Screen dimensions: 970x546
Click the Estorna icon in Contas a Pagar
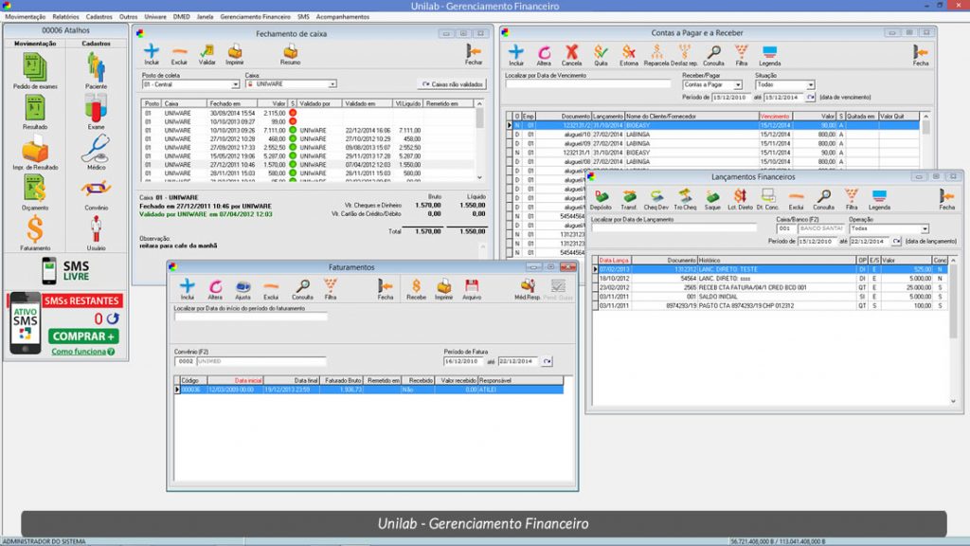pyautogui.click(x=629, y=52)
